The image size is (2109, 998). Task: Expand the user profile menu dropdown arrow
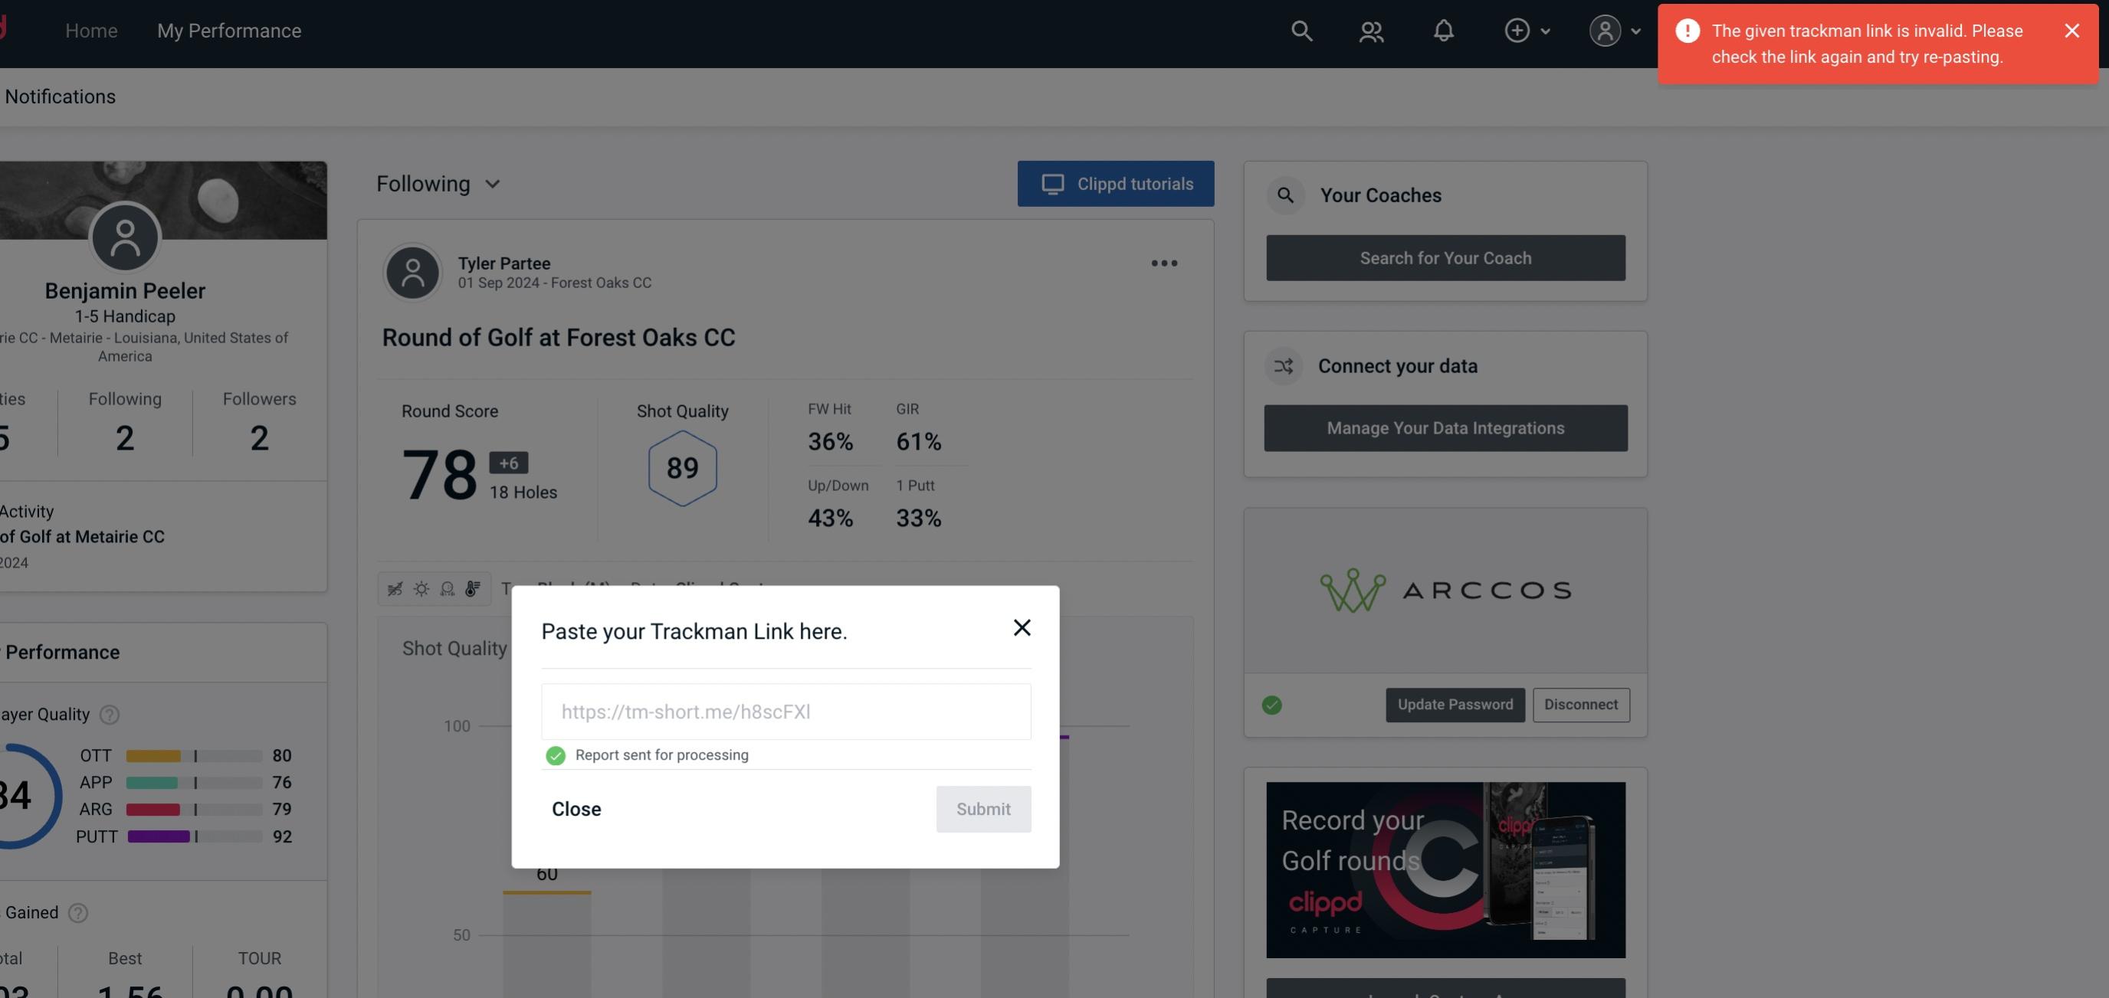(1635, 30)
